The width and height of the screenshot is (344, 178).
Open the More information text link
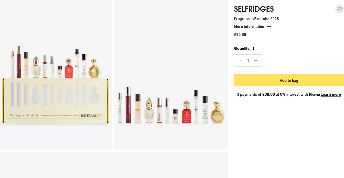point(249,27)
